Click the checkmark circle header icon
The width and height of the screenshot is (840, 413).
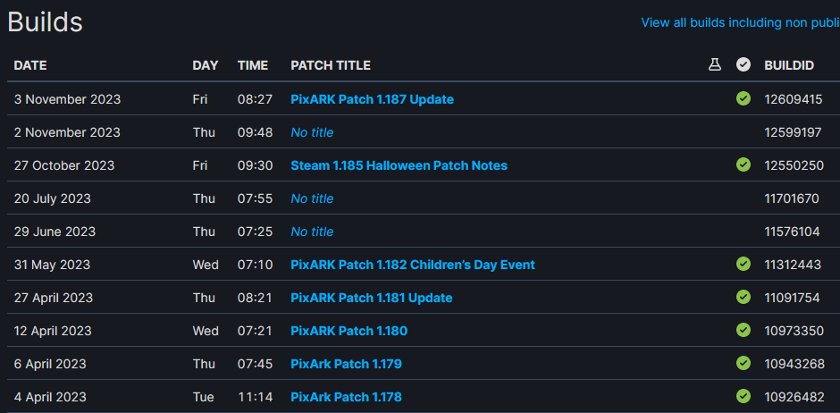coord(743,65)
